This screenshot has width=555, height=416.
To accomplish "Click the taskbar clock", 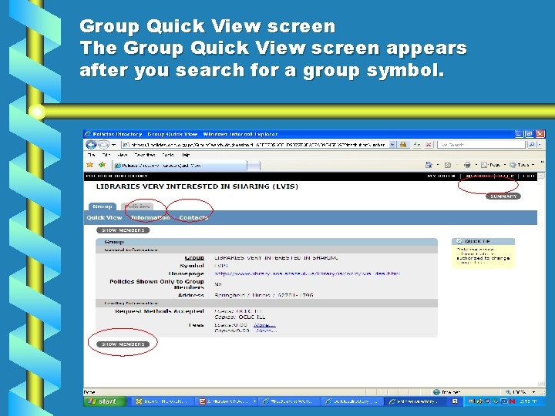I will [x=529, y=401].
